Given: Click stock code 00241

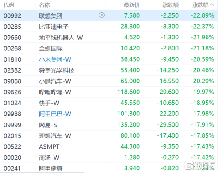Looking at the screenshot, I should click(x=12, y=169).
